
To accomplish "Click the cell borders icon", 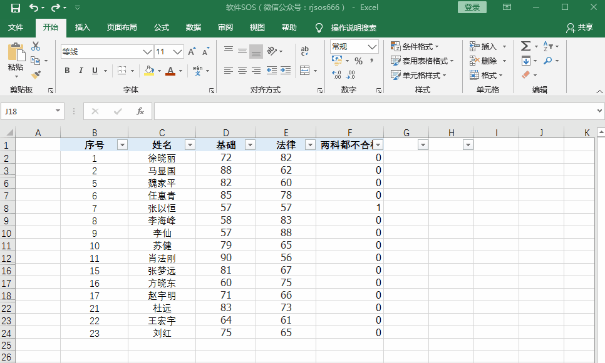I will 122,71.
